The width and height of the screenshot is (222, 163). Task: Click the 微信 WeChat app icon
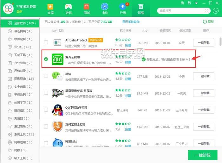coord(57,76)
